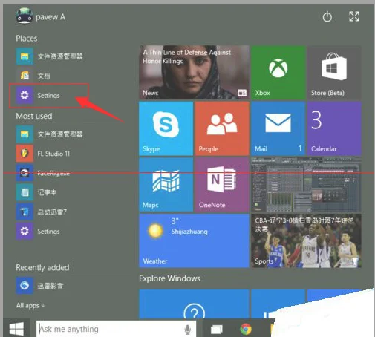Open 文件资源管理器 under Most used
This screenshot has width=375, height=337.
(x=50, y=134)
